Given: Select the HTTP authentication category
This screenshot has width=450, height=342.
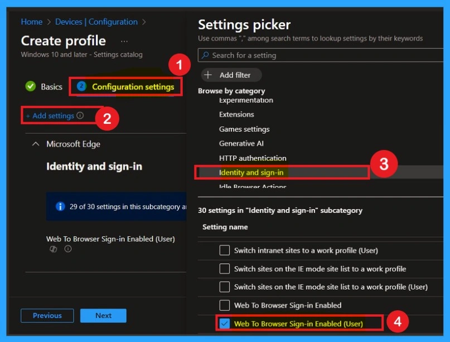Looking at the screenshot, I should 253,158.
